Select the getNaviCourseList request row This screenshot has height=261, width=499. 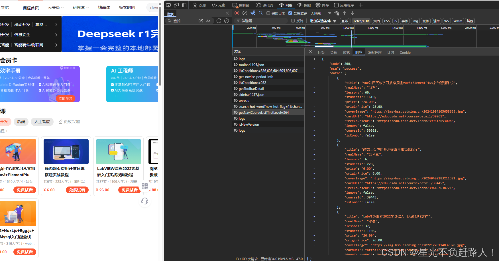pyautogui.click(x=268, y=112)
